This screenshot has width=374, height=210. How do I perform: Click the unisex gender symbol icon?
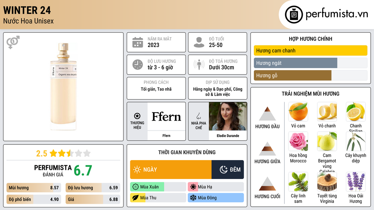pyautogui.click(x=13, y=42)
